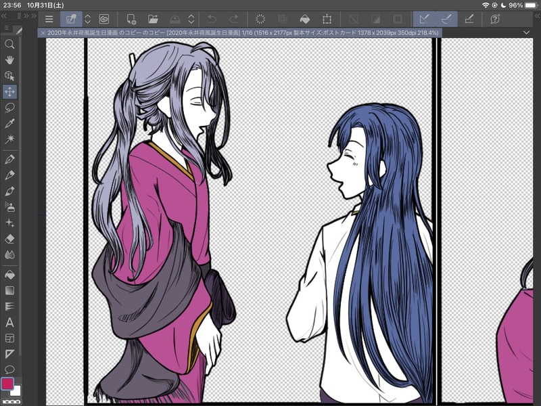
Task: Expand the stepper beside quick edit button
Action: pyautogui.click(x=88, y=19)
